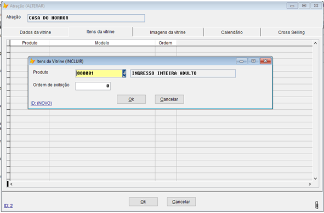
Task: Open the ID: (NOVO) link
Action: (41, 103)
